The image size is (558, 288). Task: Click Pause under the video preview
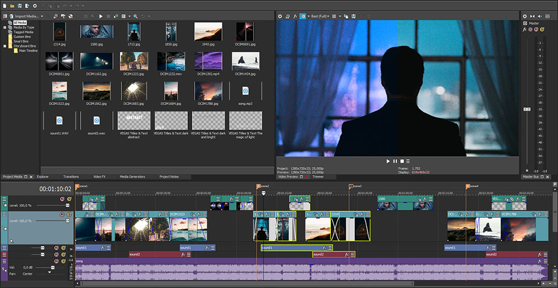(395, 161)
